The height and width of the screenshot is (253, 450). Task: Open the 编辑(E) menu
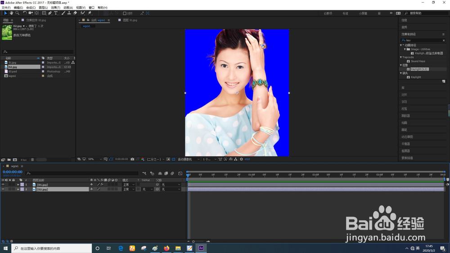pyautogui.click(x=18, y=8)
